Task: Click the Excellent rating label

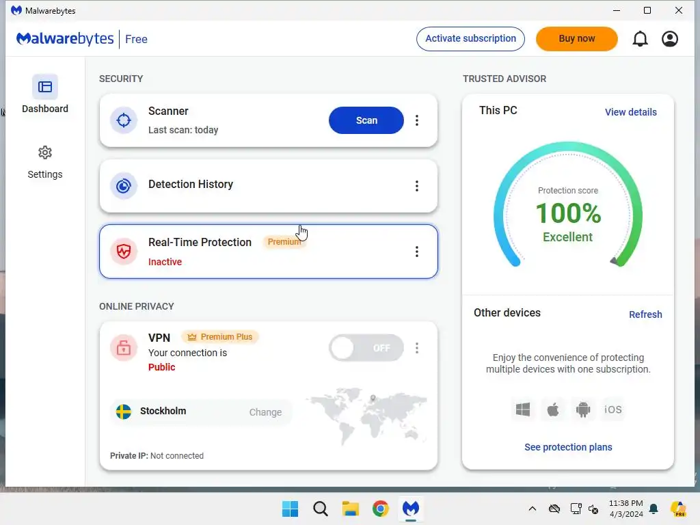Action: pos(567,237)
